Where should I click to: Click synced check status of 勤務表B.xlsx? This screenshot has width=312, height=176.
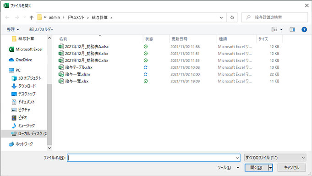pyautogui.click(x=146, y=54)
